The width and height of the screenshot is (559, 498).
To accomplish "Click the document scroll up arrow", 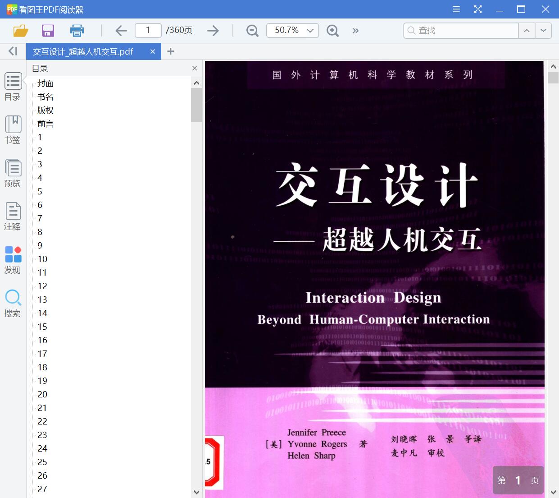I will (553, 66).
